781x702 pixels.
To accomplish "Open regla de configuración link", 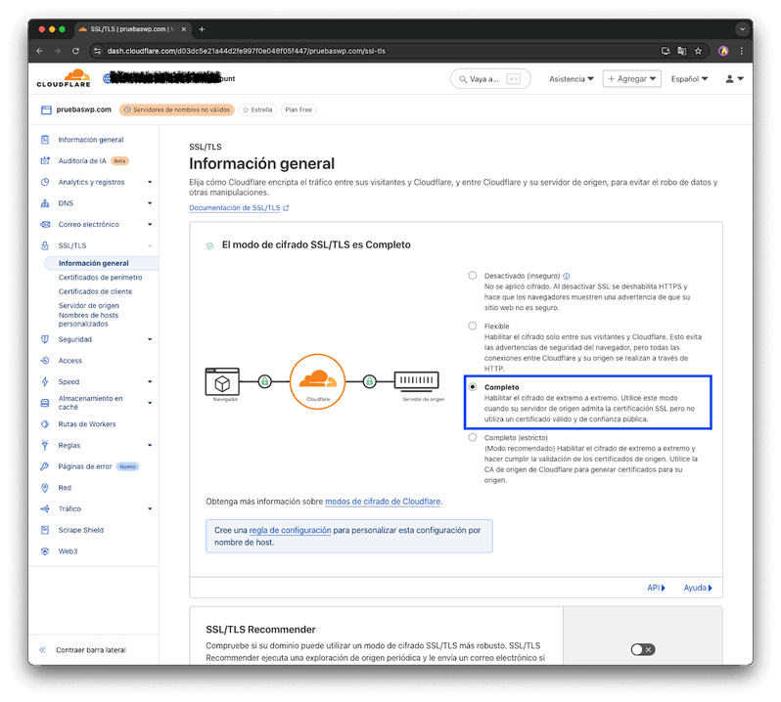I will pos(290,530).
